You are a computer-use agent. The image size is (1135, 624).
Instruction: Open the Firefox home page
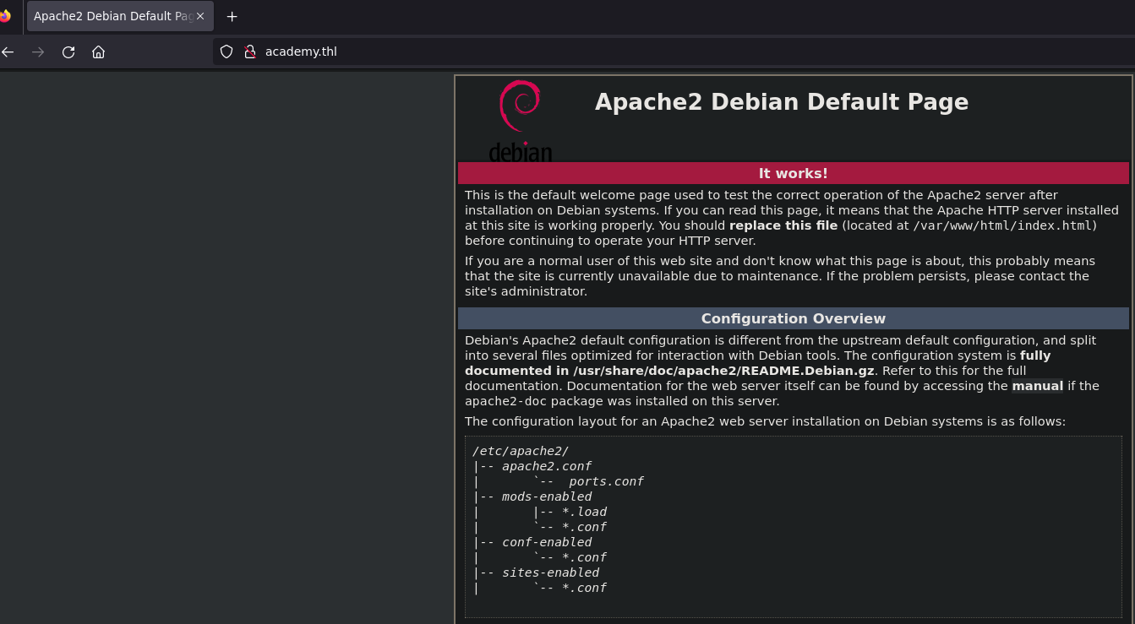point(99,52)
